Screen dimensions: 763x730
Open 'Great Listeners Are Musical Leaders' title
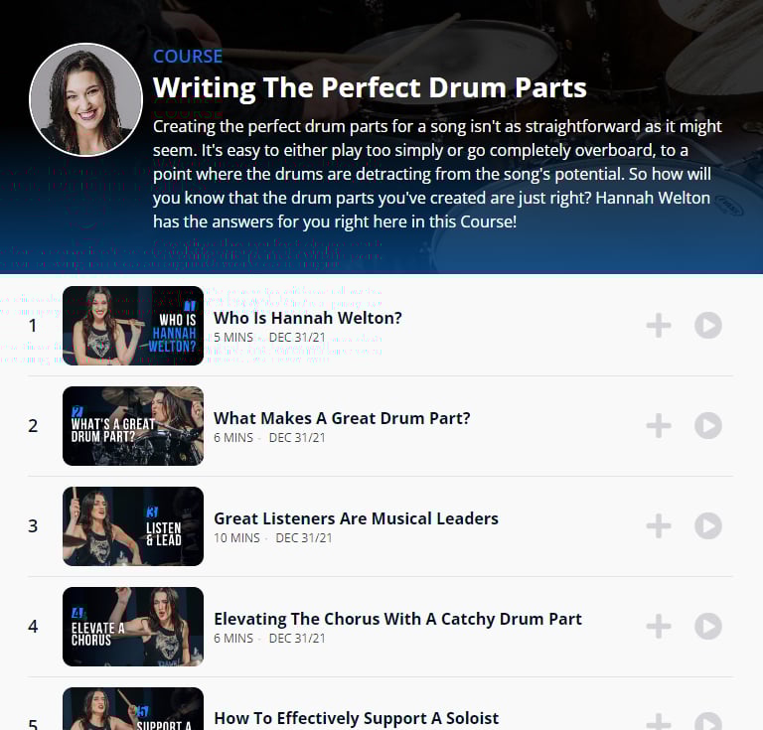(x=356, y=518)
